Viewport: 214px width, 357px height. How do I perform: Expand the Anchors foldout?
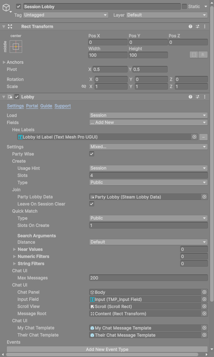pyautogui.click(x=4, y=62)
